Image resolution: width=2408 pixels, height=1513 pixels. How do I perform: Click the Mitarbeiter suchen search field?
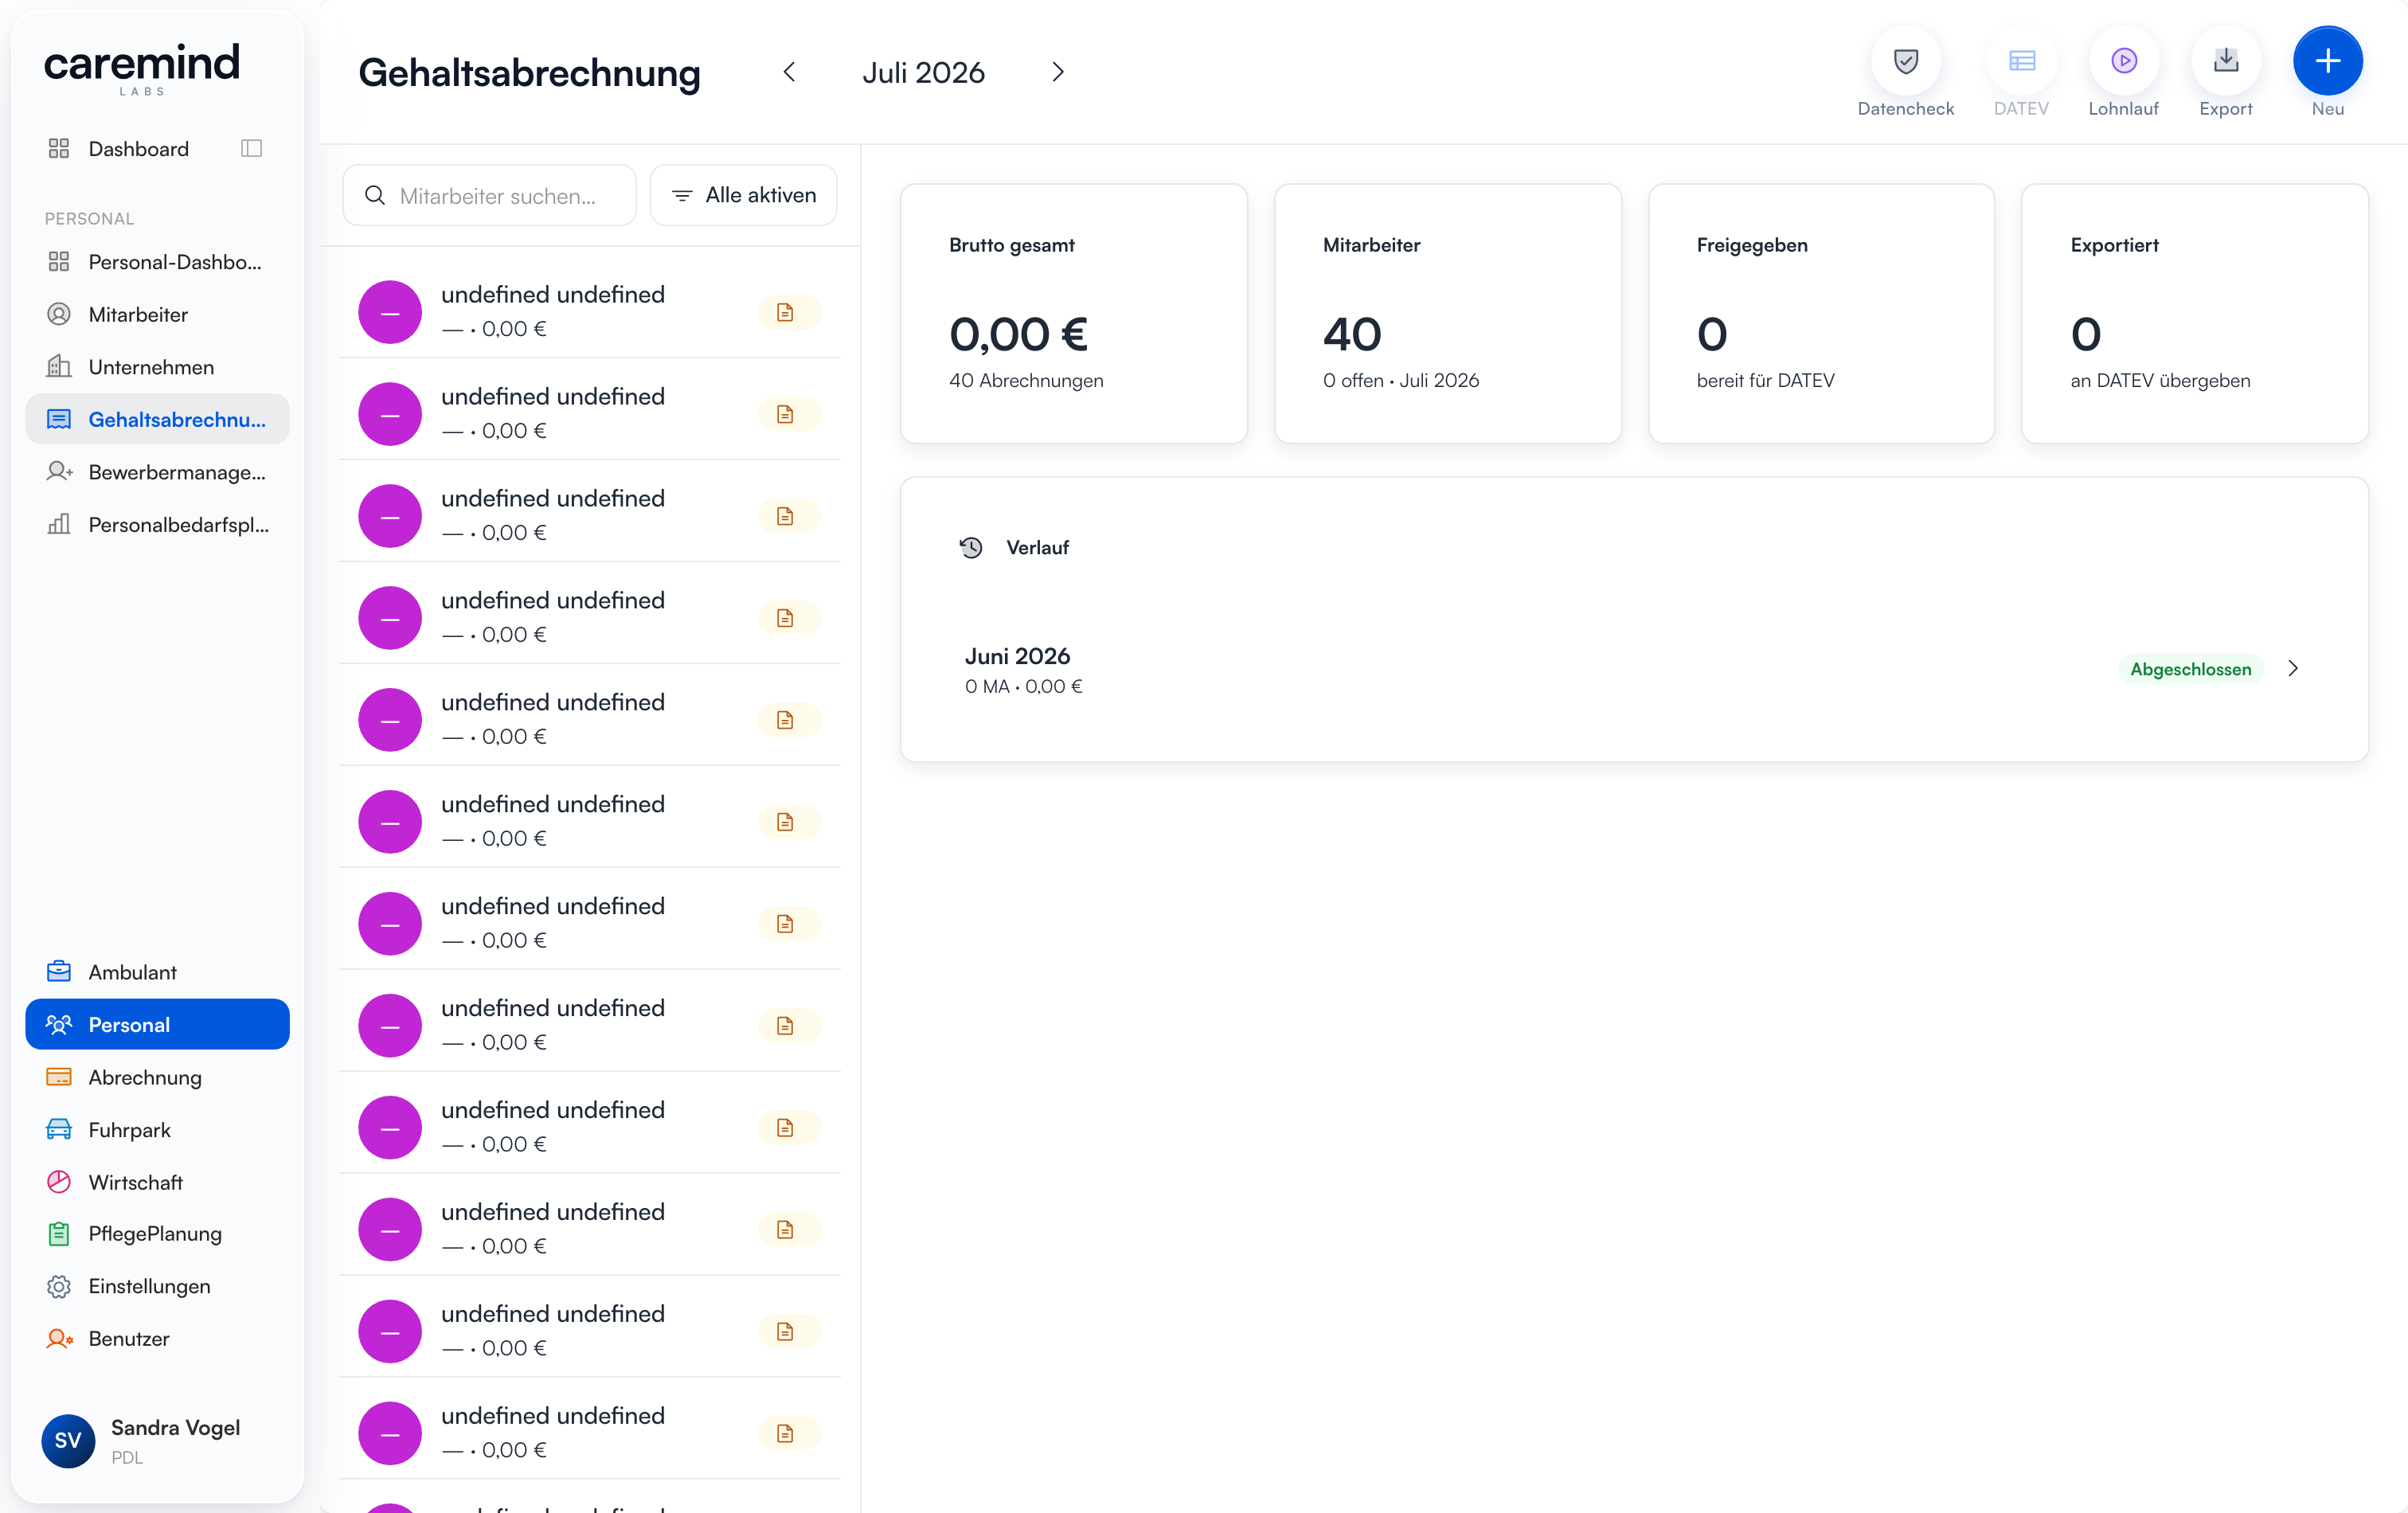coord(490,195)
